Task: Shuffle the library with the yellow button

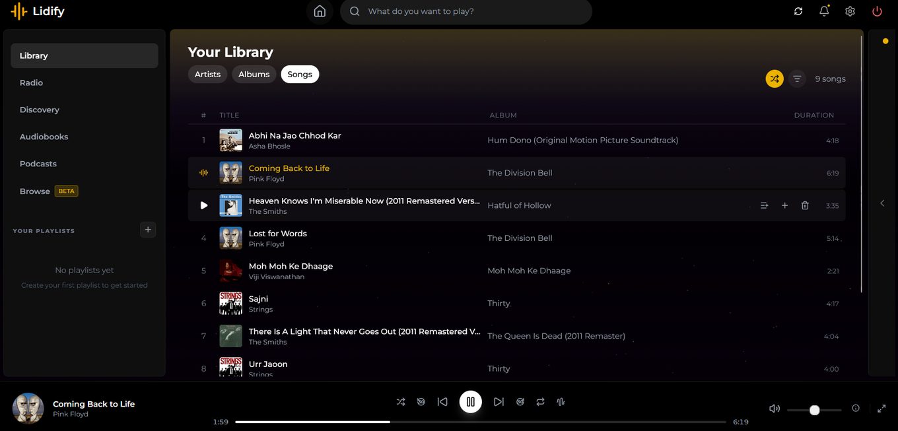Action: pyautogui.click(x=775, y=79)
